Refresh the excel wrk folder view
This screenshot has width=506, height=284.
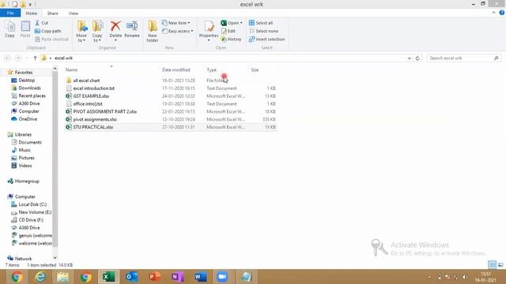(x=417, y=58)
